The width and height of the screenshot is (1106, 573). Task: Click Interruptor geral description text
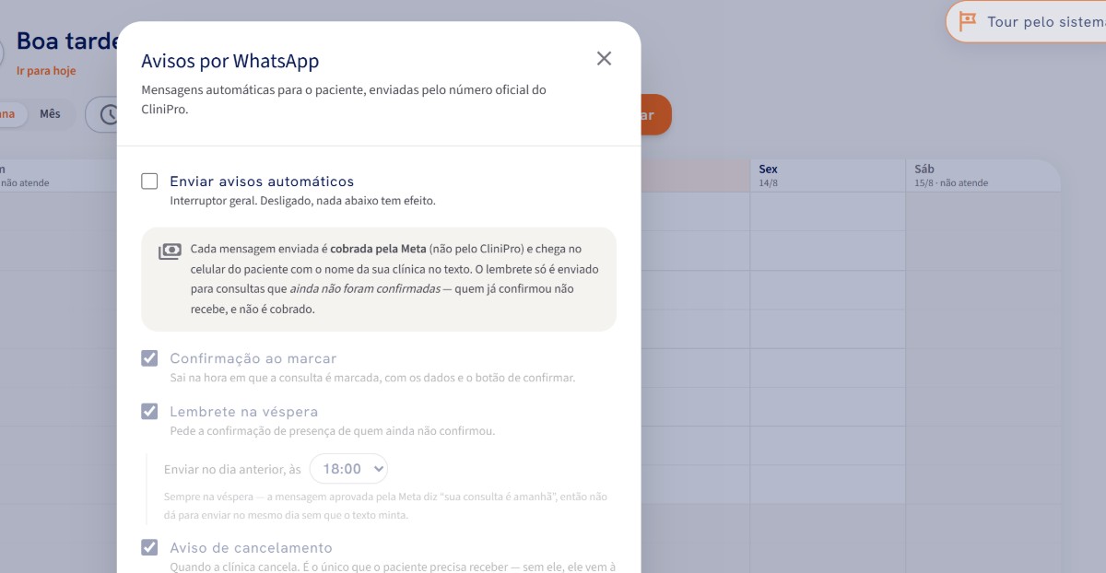pyautogui.click(x=302, y=201)
